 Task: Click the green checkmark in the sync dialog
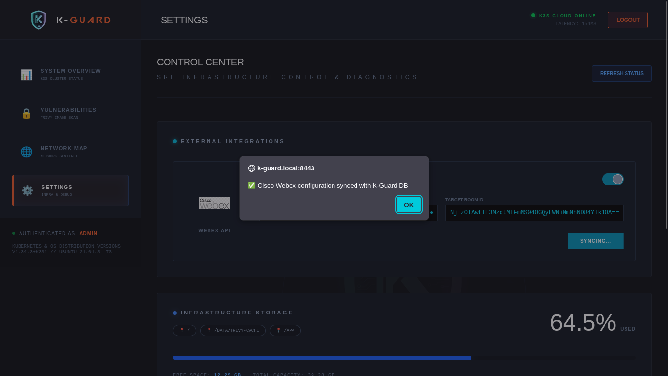(251, 185)
